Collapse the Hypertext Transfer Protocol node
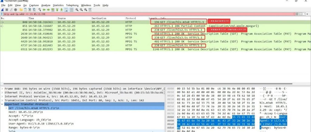 click(x=2, y=104)
